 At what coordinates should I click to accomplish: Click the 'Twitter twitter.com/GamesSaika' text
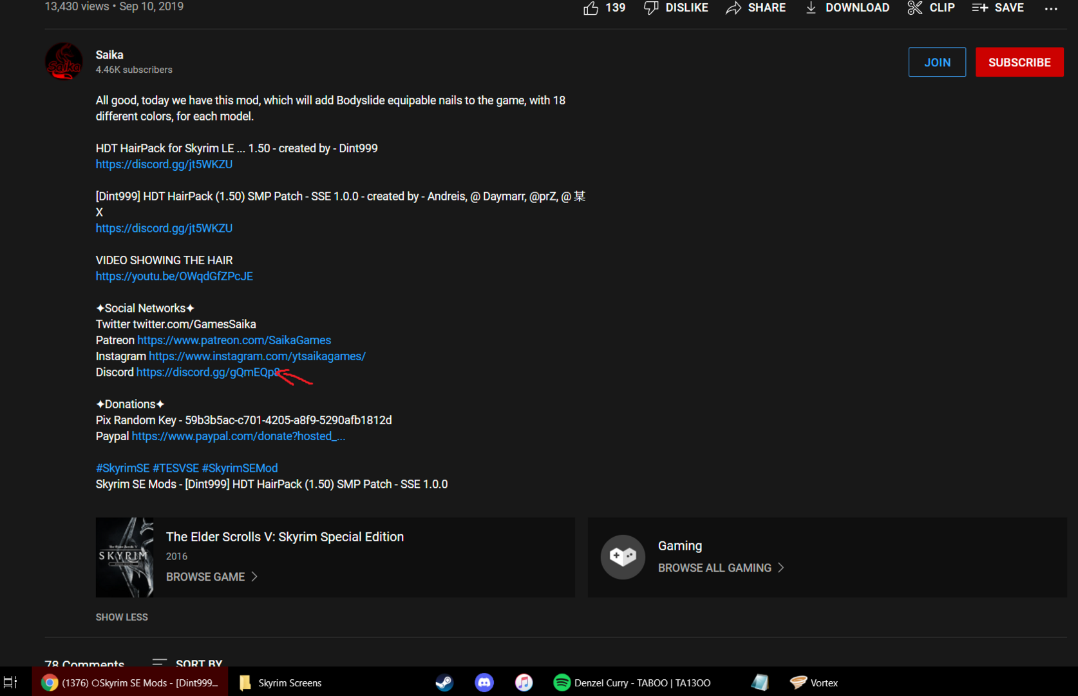point(176,324)
